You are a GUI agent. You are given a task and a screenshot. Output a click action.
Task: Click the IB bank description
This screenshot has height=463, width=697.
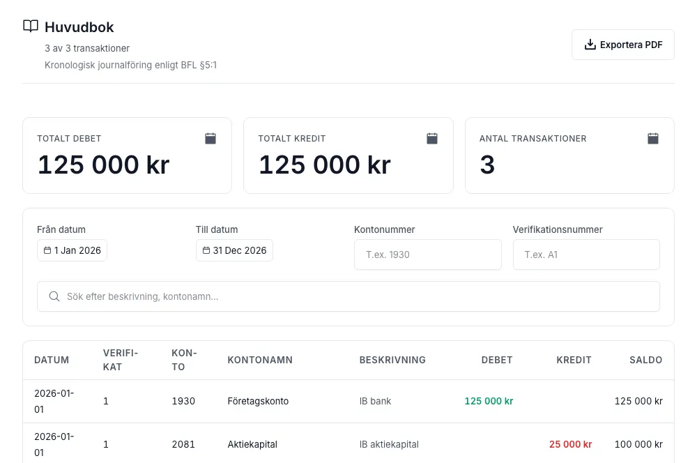[x=375, y=401]
